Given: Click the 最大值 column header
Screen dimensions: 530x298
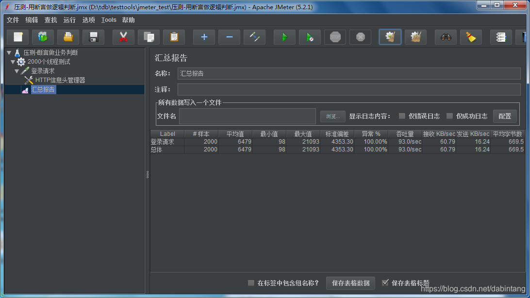Looking at the screenshot, I should (303, 134).
